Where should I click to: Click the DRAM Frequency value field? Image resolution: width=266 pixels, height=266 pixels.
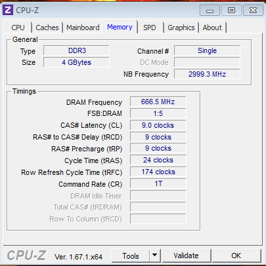coord(158,102)
